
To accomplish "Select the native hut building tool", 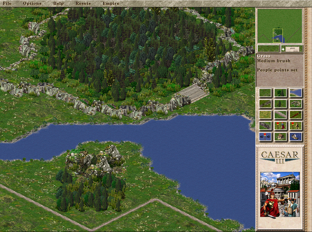I will 280,136.
